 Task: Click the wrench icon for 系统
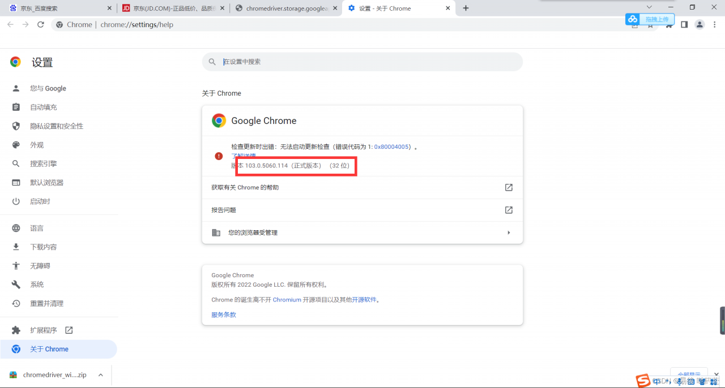[16, 284]
